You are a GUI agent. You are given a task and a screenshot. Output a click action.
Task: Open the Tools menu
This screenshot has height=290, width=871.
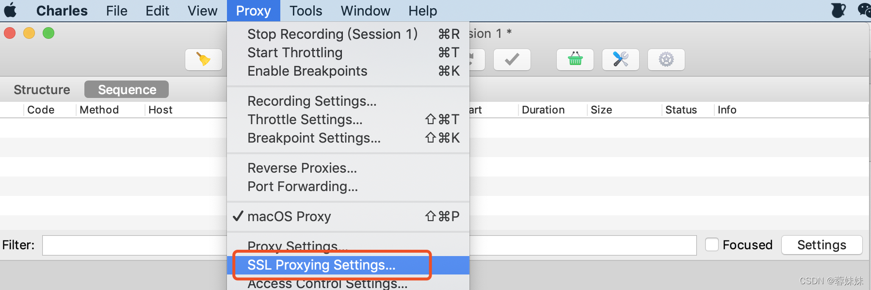click(x=306, y=11)
